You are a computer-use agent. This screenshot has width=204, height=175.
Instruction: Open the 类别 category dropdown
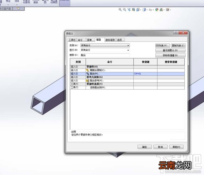105,45
